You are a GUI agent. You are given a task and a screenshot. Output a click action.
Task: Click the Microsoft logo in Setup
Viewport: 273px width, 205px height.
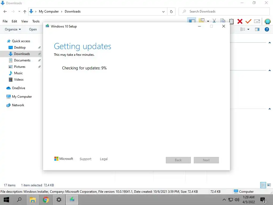pos(64,159)
